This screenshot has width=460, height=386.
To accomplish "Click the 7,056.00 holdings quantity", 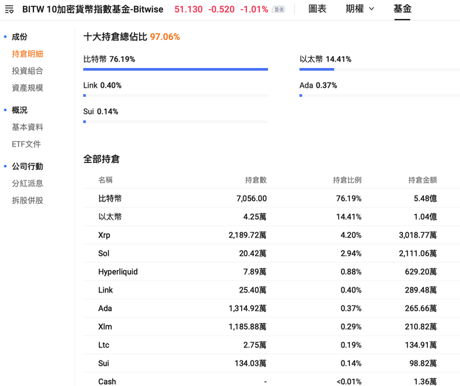I will [252, 198].
